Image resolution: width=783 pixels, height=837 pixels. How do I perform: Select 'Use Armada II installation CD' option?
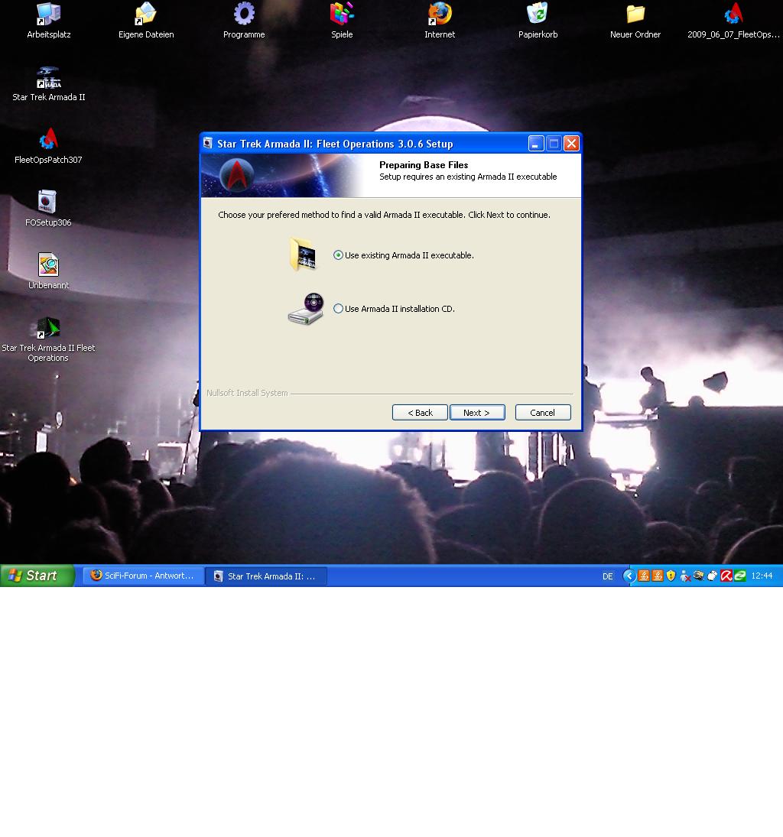[x=339, y=309]
